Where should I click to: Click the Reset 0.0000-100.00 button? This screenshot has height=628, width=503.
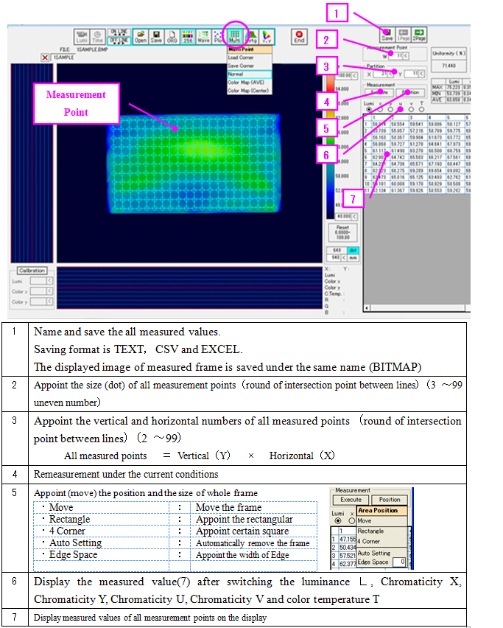[x=342, y=232]
